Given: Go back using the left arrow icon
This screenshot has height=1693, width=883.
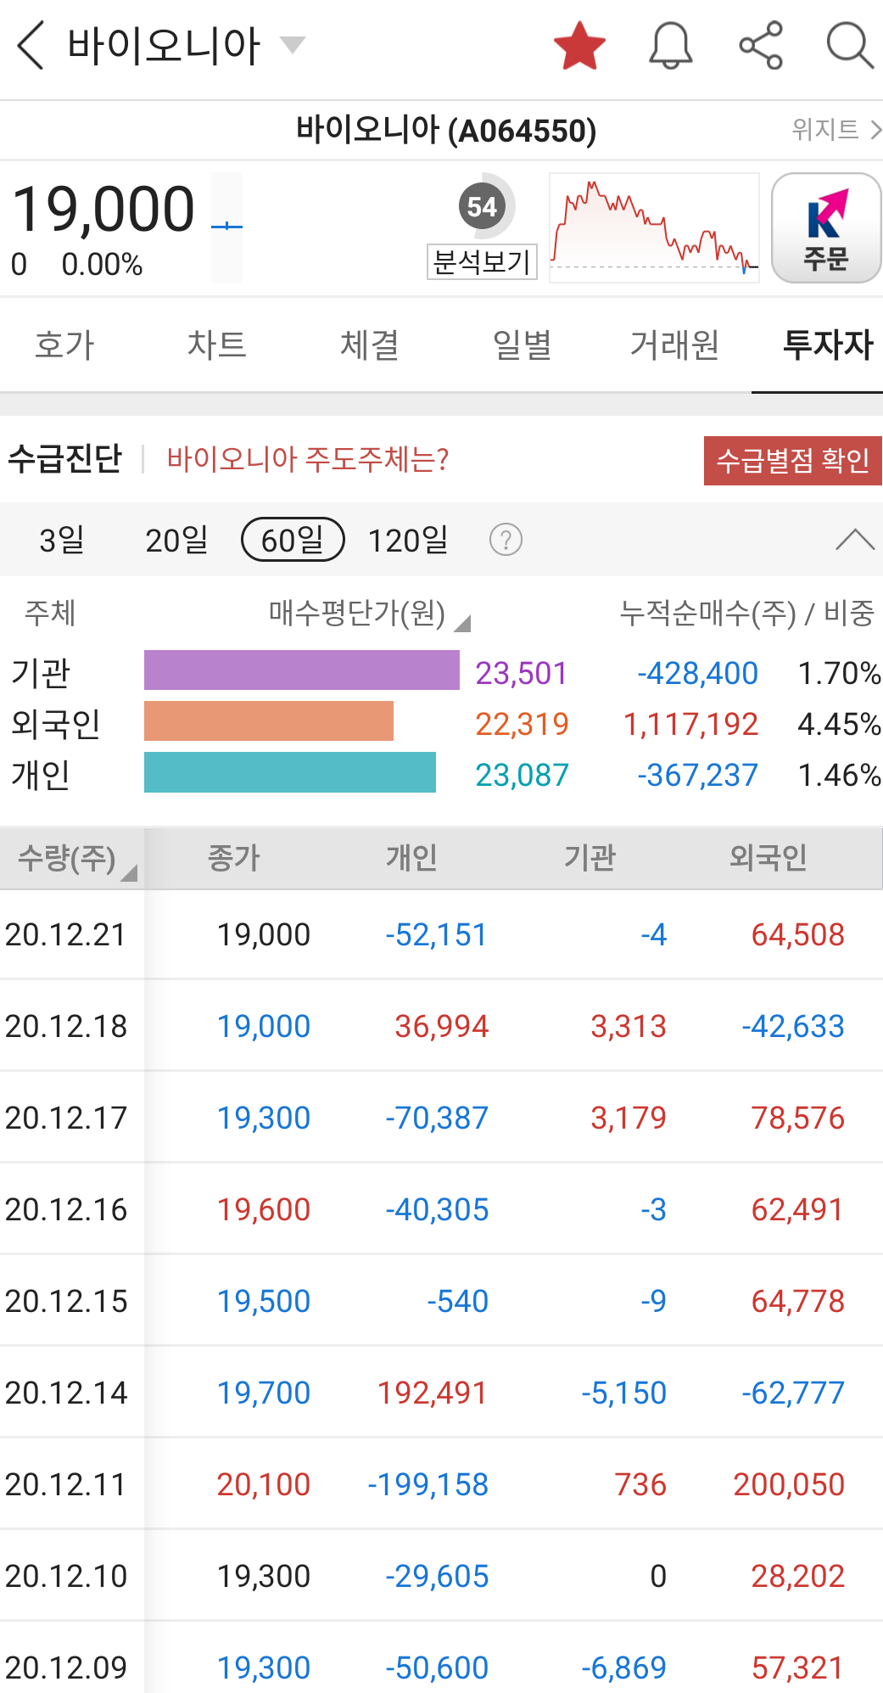Looking at the screenshot, I should click(31, 46).
